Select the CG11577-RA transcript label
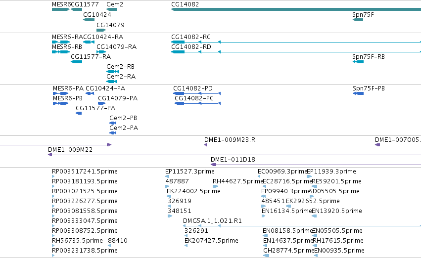 91,57
